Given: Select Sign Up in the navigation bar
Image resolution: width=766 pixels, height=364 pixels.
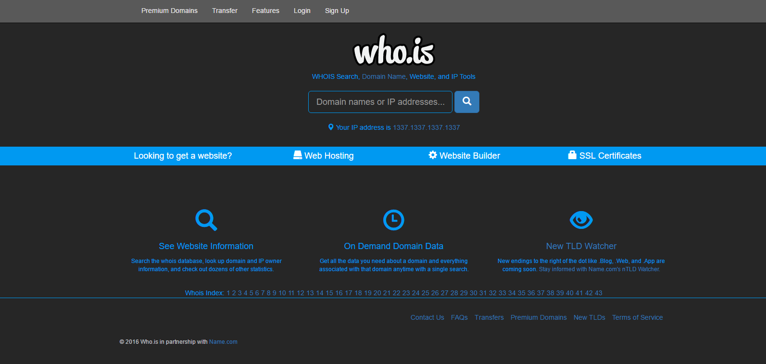Looking at the screenshot, I should point(337,11).
